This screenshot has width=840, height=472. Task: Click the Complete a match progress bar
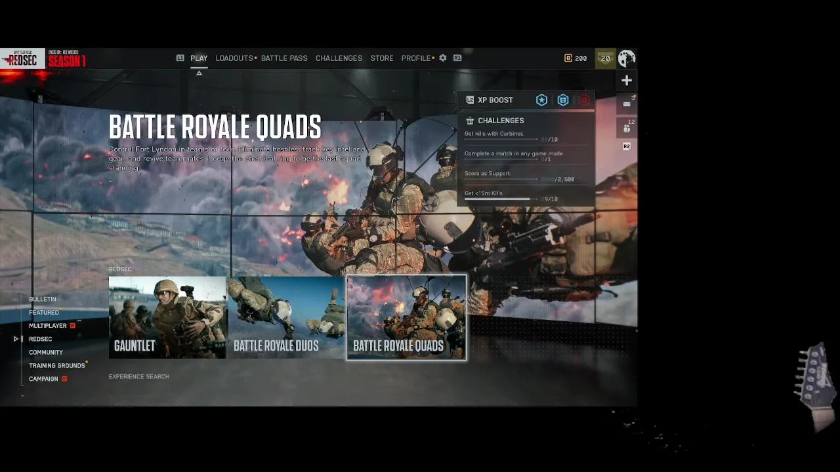501,159
